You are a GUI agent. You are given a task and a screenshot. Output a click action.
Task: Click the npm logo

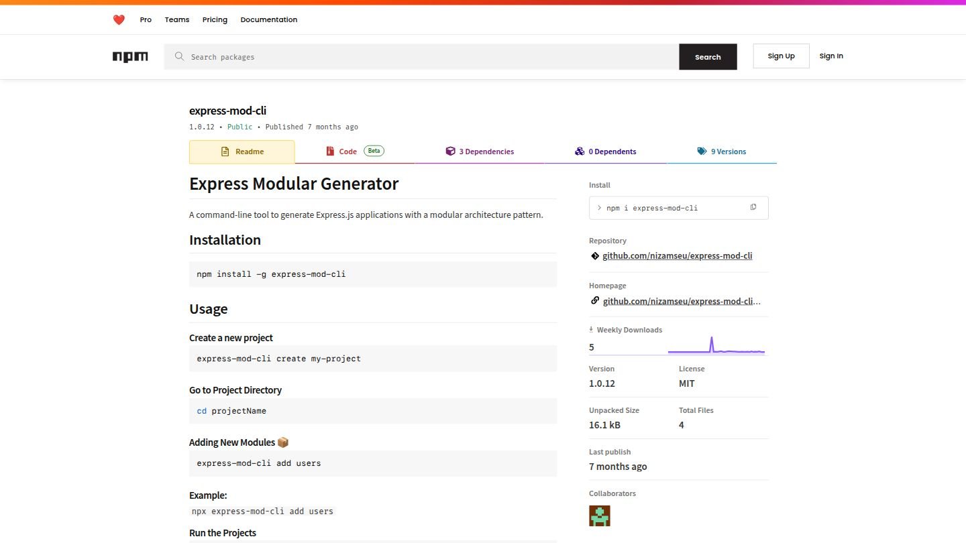pyautogui.click(x=129, y=56)
